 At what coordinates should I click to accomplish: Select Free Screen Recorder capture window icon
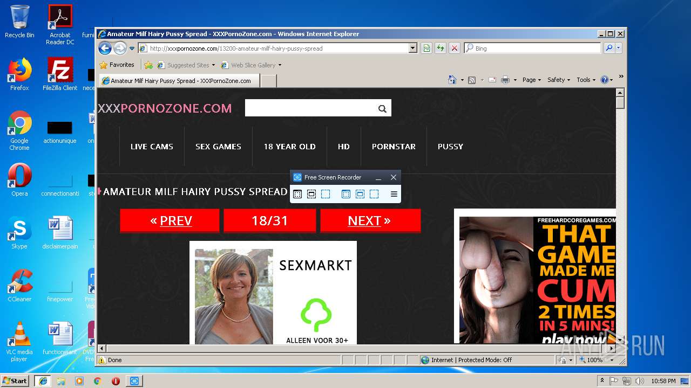point(297,194)
